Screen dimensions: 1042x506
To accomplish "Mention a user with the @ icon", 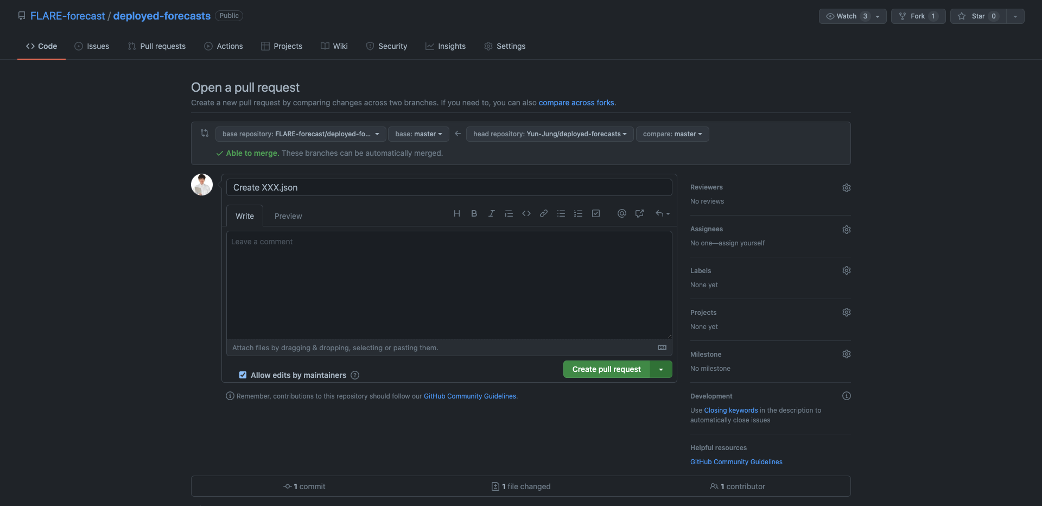I will pyautogui.click(x=622, y=213).
